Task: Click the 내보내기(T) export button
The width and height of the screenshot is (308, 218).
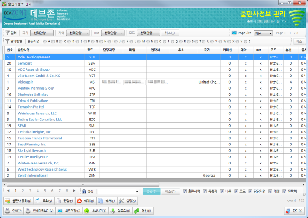Action: [95, 211]
